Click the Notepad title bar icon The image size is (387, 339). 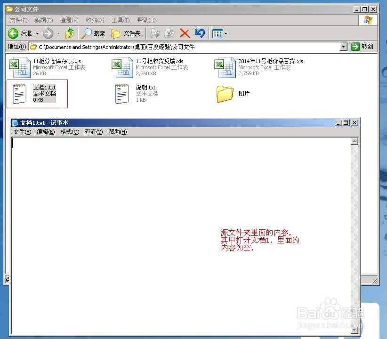15,123
